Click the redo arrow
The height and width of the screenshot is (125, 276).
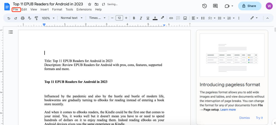(16, 18)
